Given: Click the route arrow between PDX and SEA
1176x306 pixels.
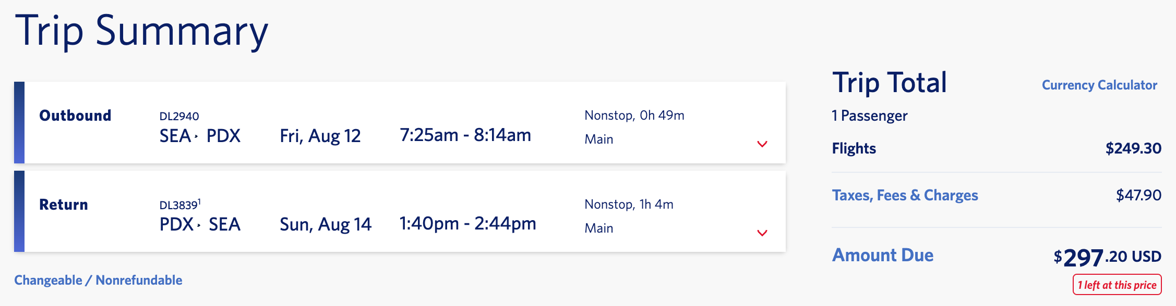Looking at the screenshot, I should pos(199,225).
